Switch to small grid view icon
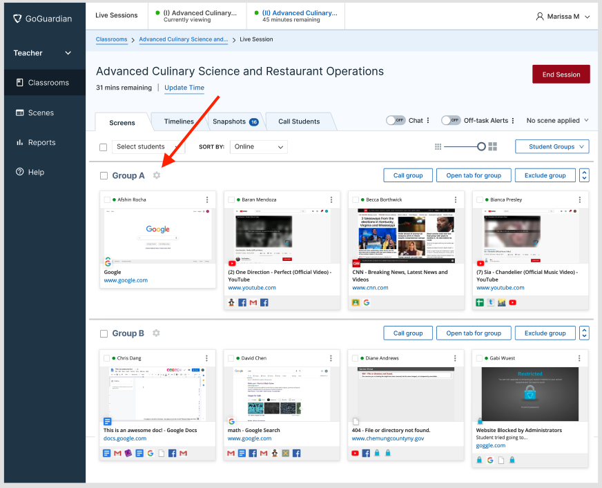Screen dimensions: 602x488 [x=438, y=146]
